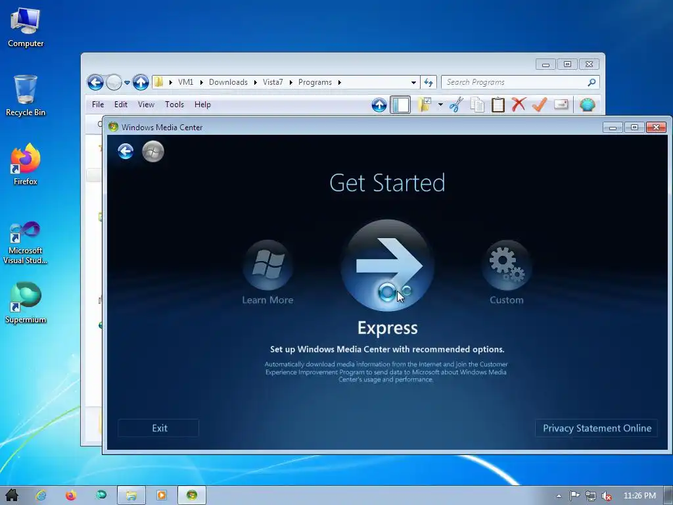
Task: Expand the arrow after Downloads breadcrumb
Action: 256,82
